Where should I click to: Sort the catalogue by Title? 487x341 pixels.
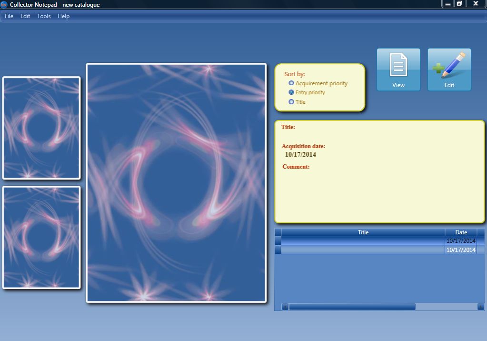click(x=291, y=101)
